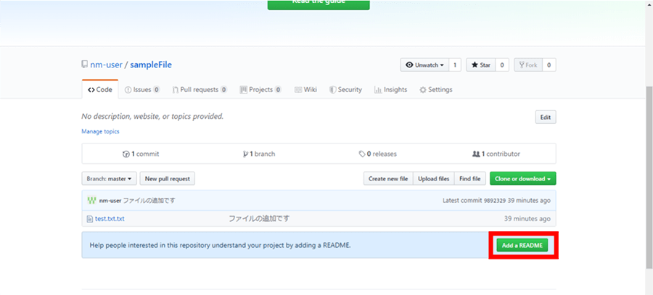Switch to the Code tab
This screenshot has width=653, height=295.
(100, 89)
